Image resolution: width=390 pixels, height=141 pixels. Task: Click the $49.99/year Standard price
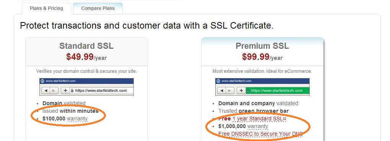86,57
